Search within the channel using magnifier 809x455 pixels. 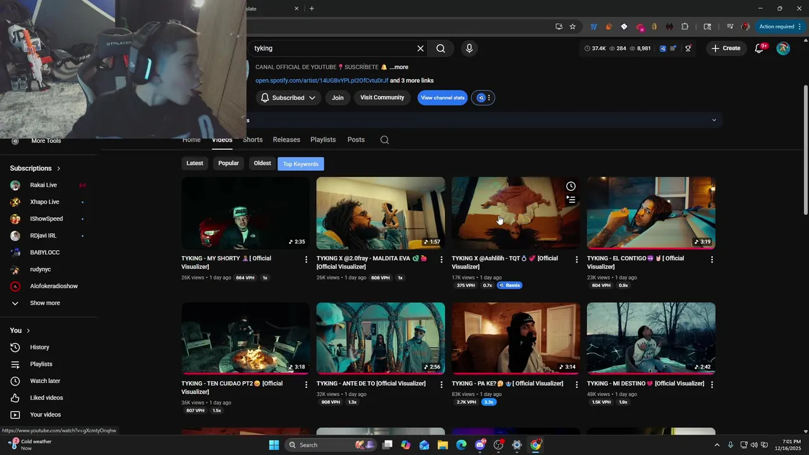click(384, 140)
